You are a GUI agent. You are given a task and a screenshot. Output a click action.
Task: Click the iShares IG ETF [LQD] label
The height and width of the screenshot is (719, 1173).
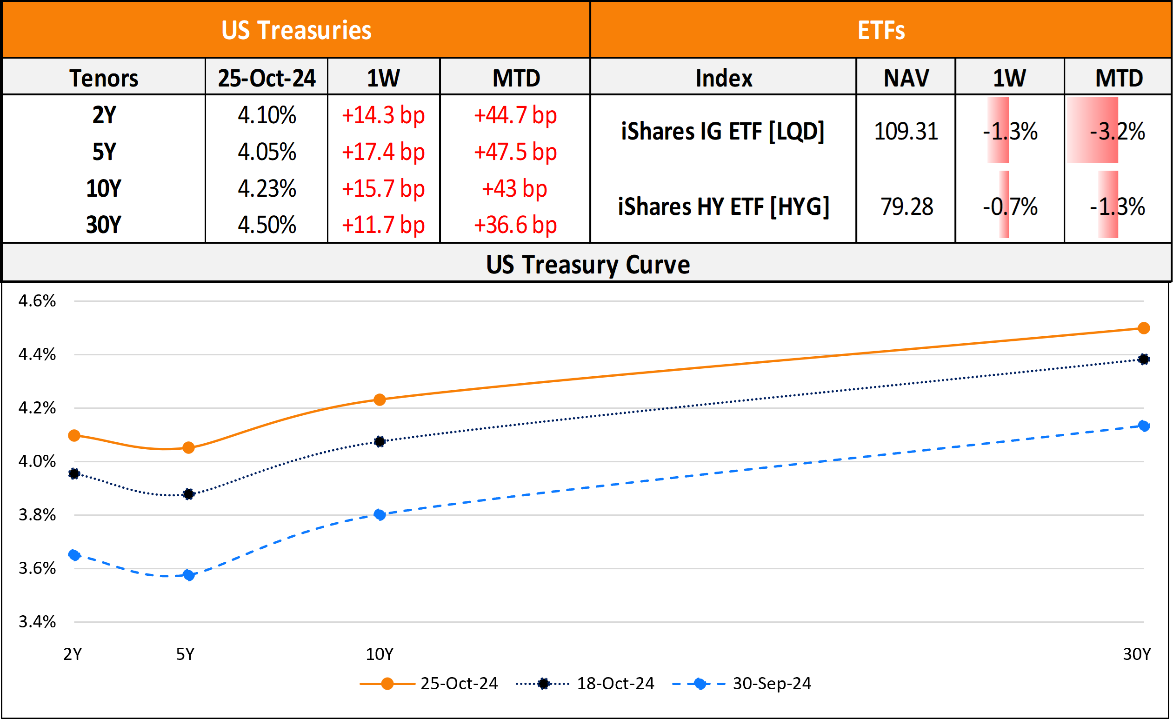(723, 131)
